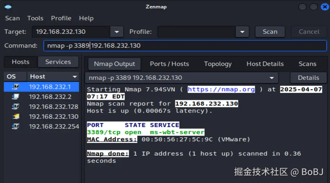Select host 192.168.232.130 in the list
Viewport: 330px width, 183px height.
[x=41, y=116]
